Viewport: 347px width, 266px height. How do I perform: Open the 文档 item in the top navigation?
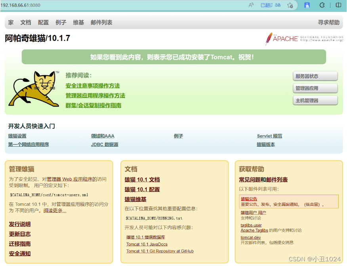pyautogui.click(x=25, y=23)
